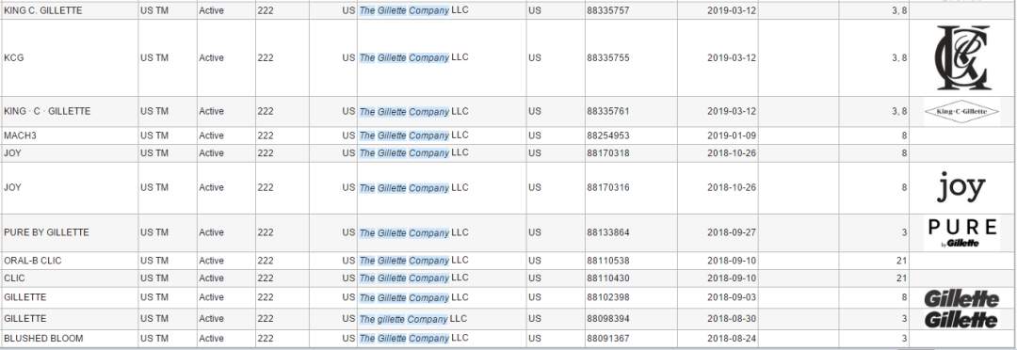Click the BLUSHED BLOOM trademark name
1017x350 pixels.
(x=43, y=339)
